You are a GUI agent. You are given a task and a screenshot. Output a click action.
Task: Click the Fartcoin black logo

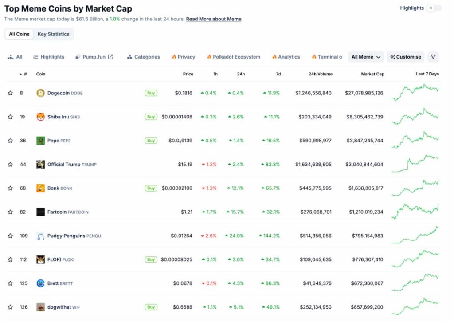40,212
